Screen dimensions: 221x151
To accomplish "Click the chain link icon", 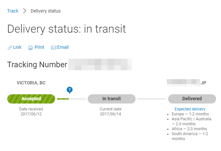I will coord(10,48).
